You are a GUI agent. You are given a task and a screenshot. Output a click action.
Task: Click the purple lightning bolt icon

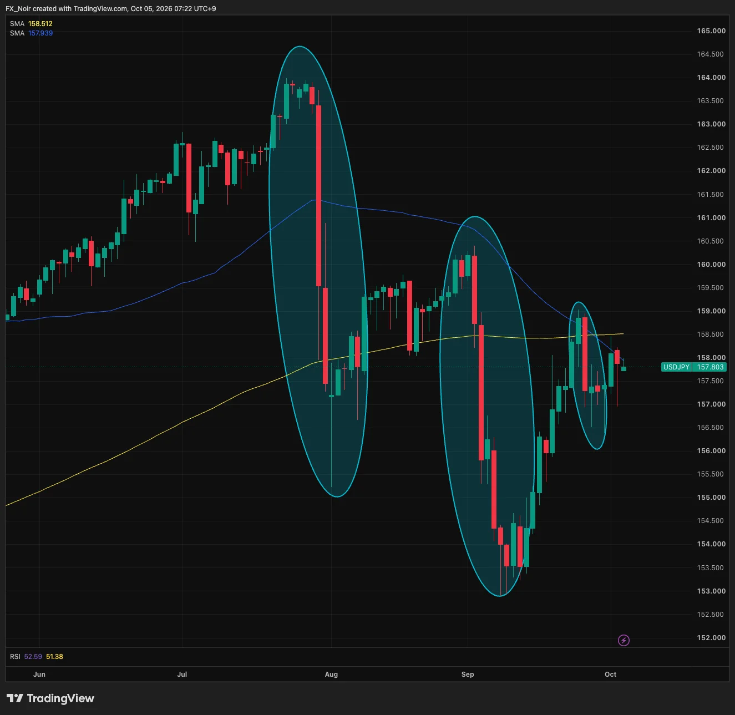pos(624,641)
